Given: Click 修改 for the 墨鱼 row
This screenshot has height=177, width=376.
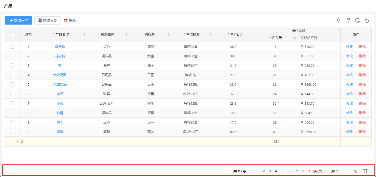Looking at the screenshot, I should coord(349,132).
